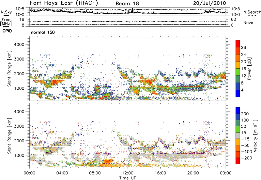This screenshot has width=261, height=180.
Task: Click the red power patch near 03:00 UT
Action: click(x=54, y=82)
